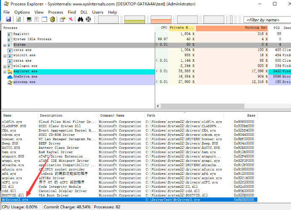
Task: Select the cldflt.sys module row
Action: [x=130, y=122]
